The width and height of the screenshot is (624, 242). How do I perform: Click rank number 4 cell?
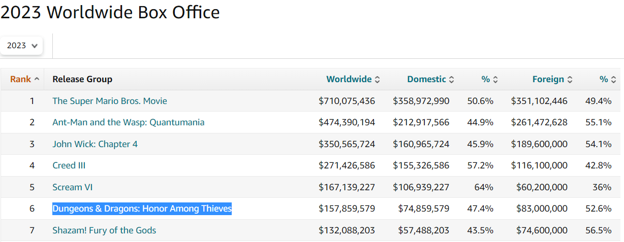(32, 165)
